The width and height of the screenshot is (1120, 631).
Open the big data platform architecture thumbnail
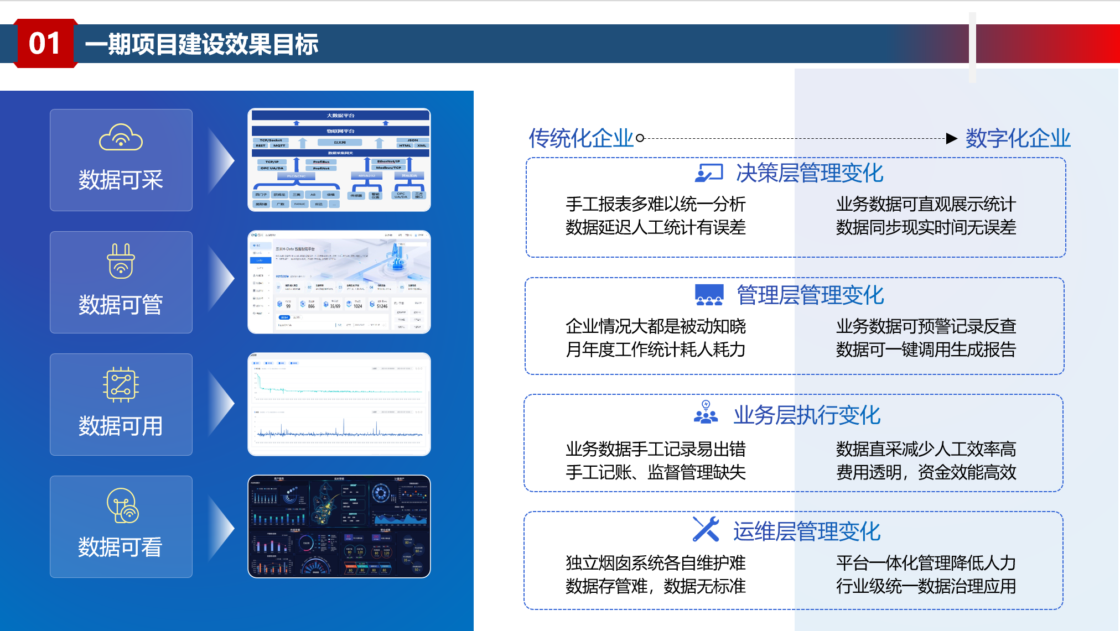pyautogui.click(x=339, y=160)
